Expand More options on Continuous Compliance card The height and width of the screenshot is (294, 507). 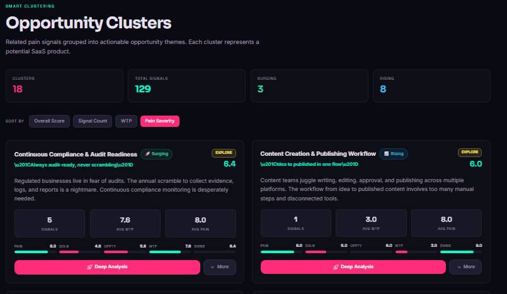[220, 267]
